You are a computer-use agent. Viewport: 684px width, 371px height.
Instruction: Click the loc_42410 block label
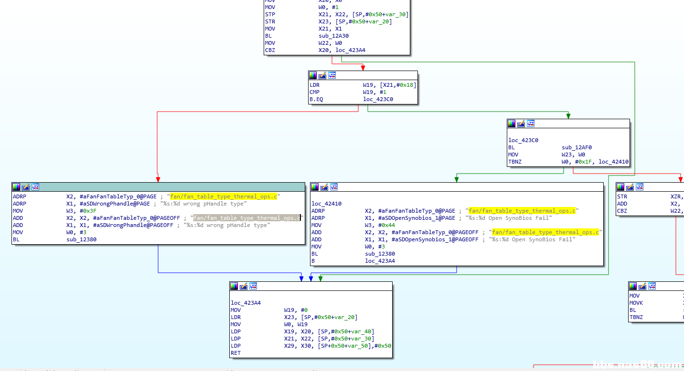(327, 204)
